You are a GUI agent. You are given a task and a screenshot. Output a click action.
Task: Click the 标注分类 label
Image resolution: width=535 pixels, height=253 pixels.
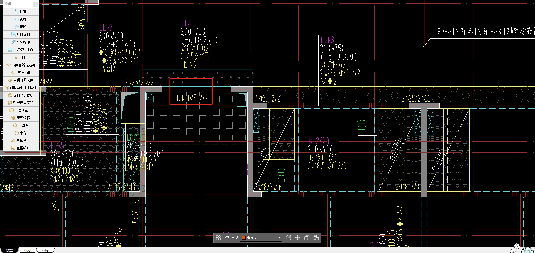[x=232, y=238]
